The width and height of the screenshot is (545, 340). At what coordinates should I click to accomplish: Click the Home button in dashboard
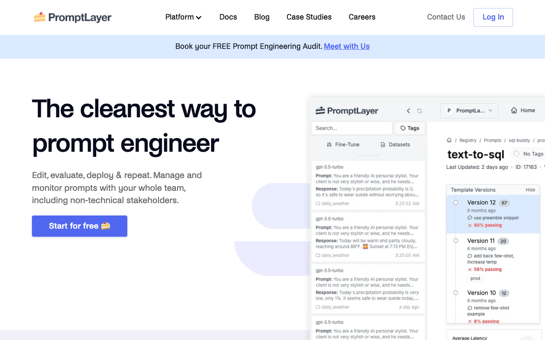[523, 110]
